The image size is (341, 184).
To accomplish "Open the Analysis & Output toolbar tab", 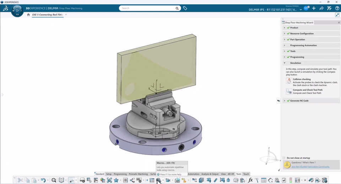I will point(210,174).
